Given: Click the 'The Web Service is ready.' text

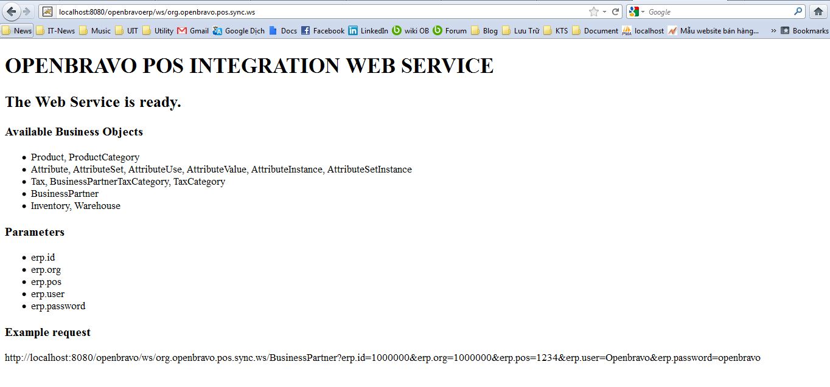Looking at the screenshot, I should [x=93, y=102].
